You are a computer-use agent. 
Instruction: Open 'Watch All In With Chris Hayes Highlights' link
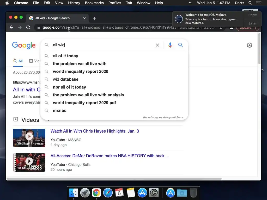tap(95, 131)
